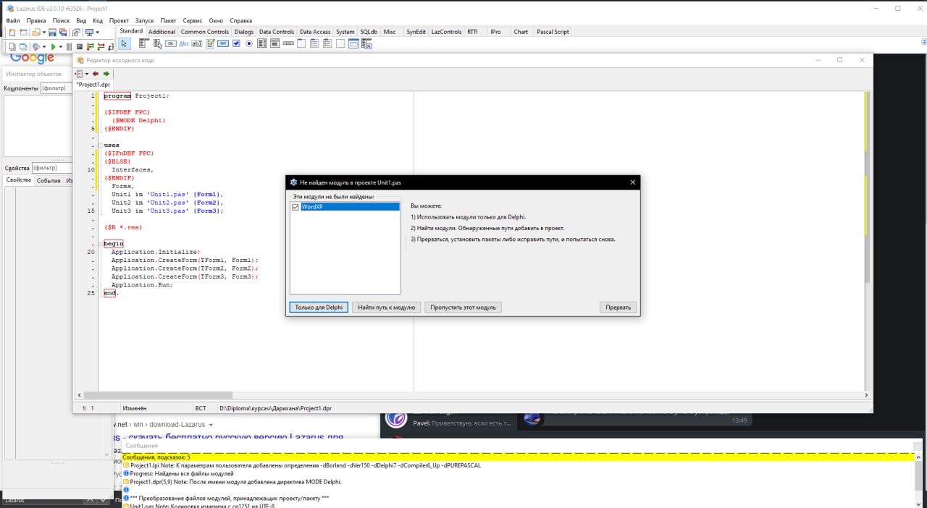Open dropdown arrow beside Run button

click(61, 47)
